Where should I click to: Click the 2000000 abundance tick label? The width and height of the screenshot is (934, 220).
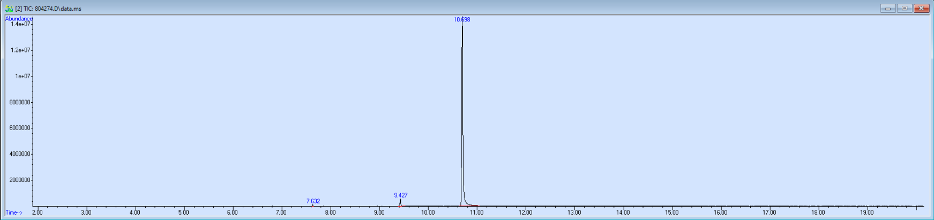(x=20, y=180)
